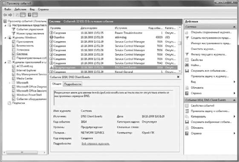The width and height of the screenshot is (239, 162).
Task: Click the Forward arrow toolbar icon
Action: pyautogui.click(x=10, y=15)
